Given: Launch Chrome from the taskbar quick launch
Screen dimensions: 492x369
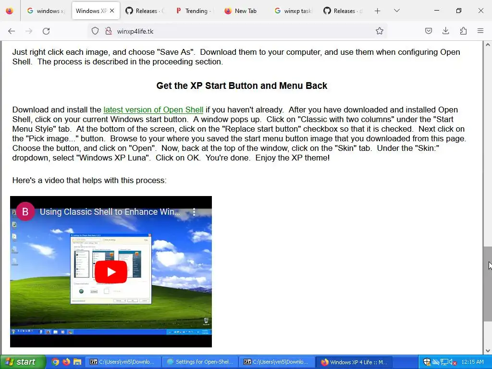Looking at the screenshot, I should (55, 362).
